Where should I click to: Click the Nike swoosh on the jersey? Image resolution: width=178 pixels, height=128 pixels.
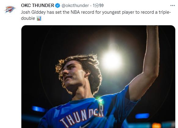click(85, 126)
